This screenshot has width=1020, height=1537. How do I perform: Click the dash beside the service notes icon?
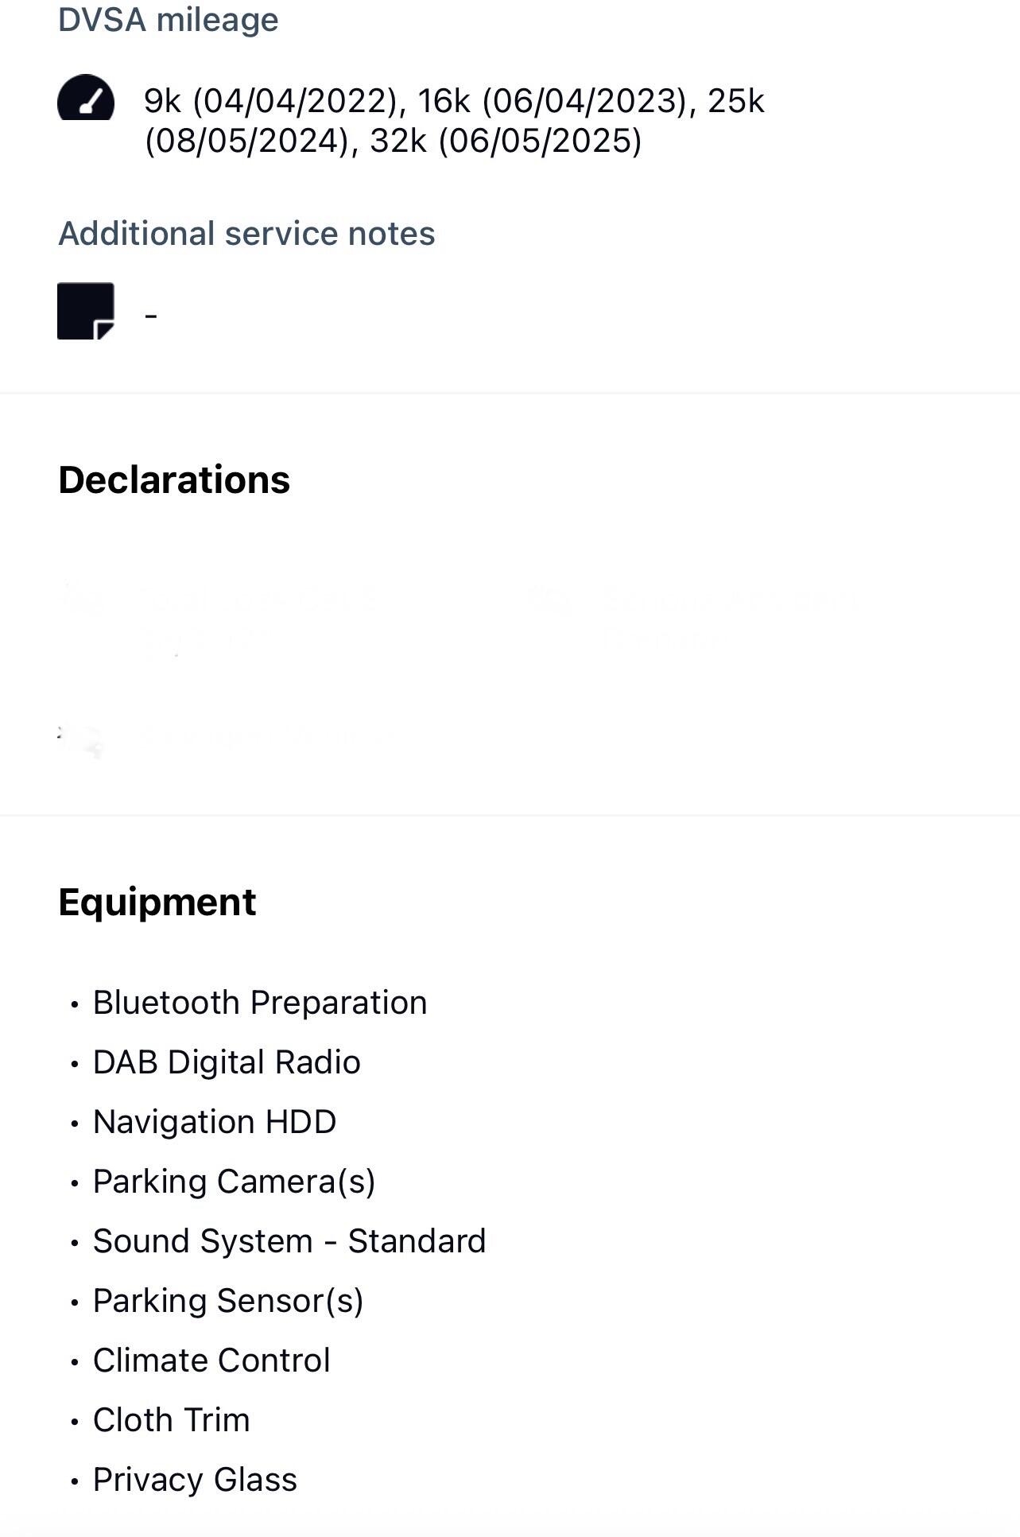(151, 316)
